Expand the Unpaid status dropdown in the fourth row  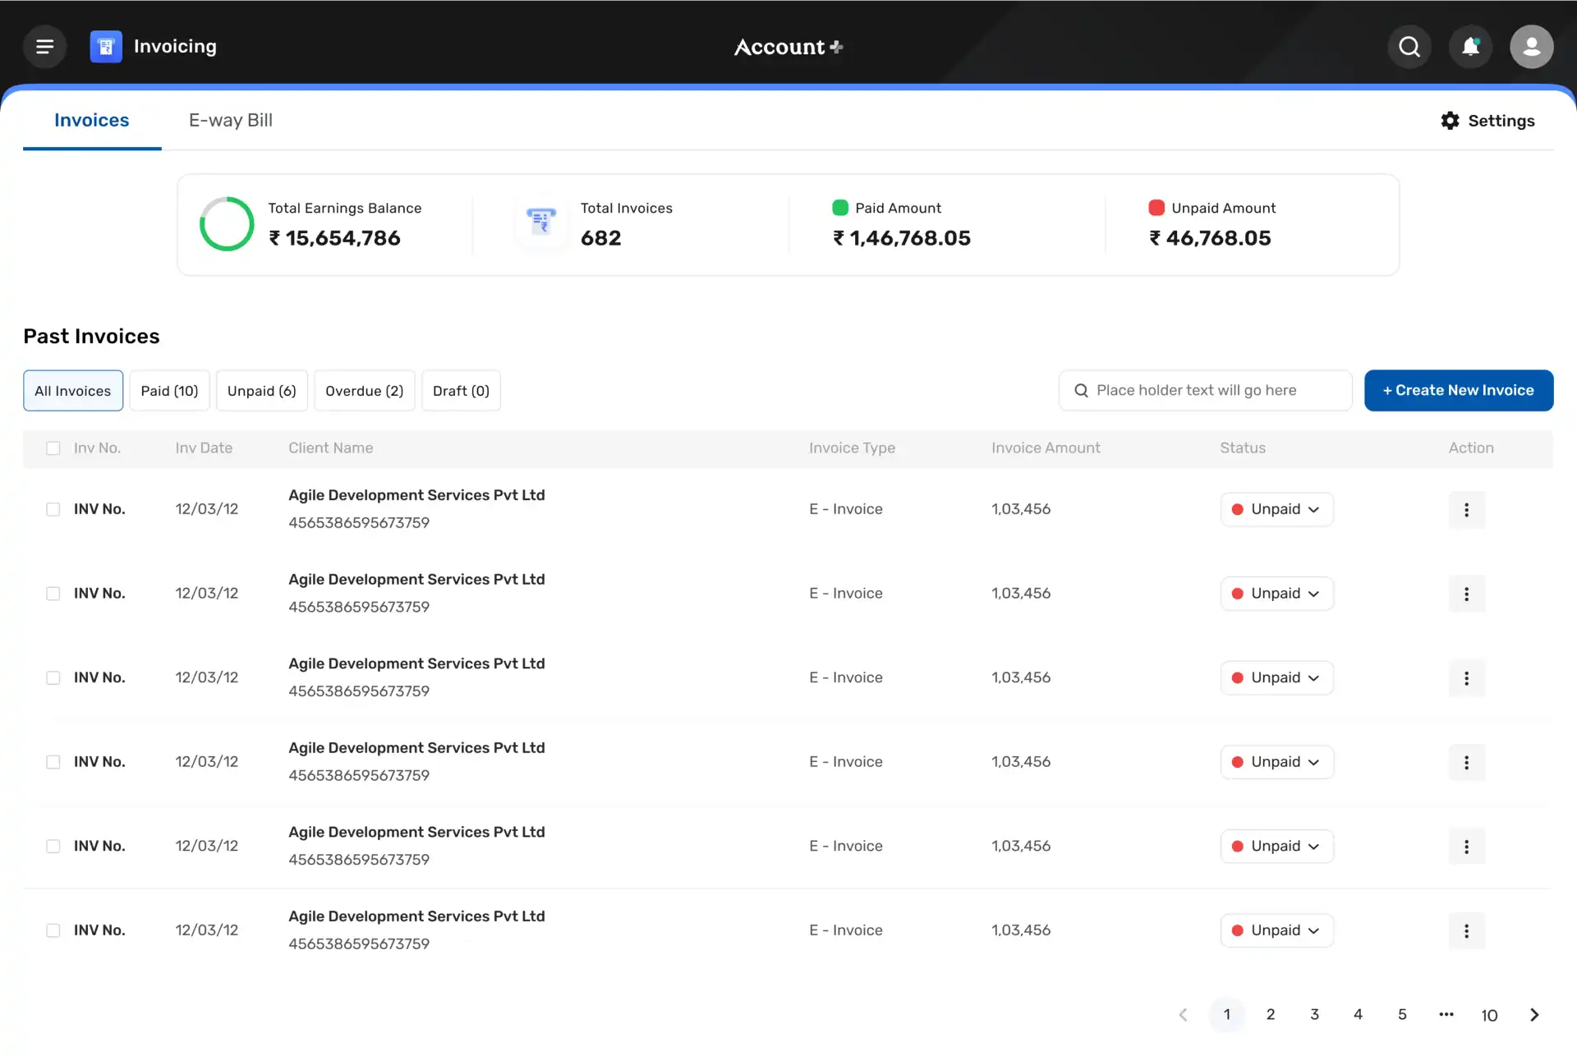click(x=1276, y=762)
